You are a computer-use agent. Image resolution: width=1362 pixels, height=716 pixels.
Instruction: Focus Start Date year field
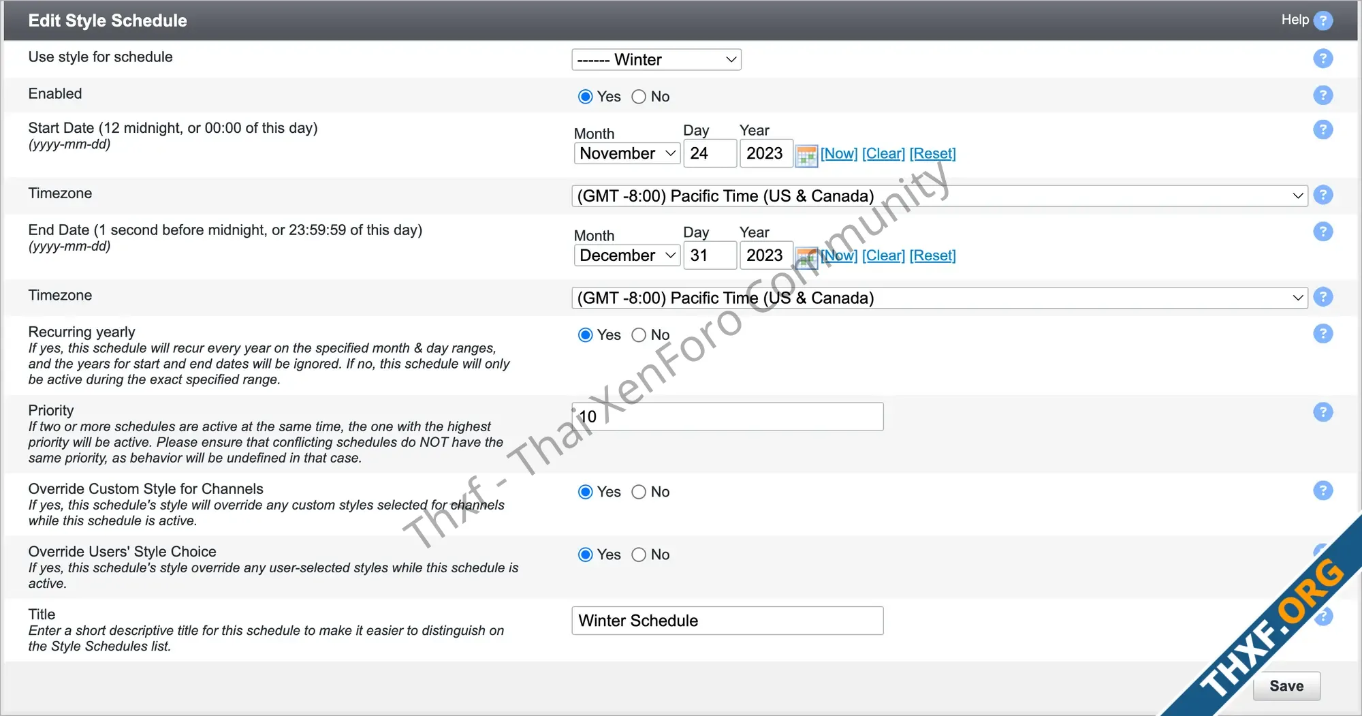(766, 153)
